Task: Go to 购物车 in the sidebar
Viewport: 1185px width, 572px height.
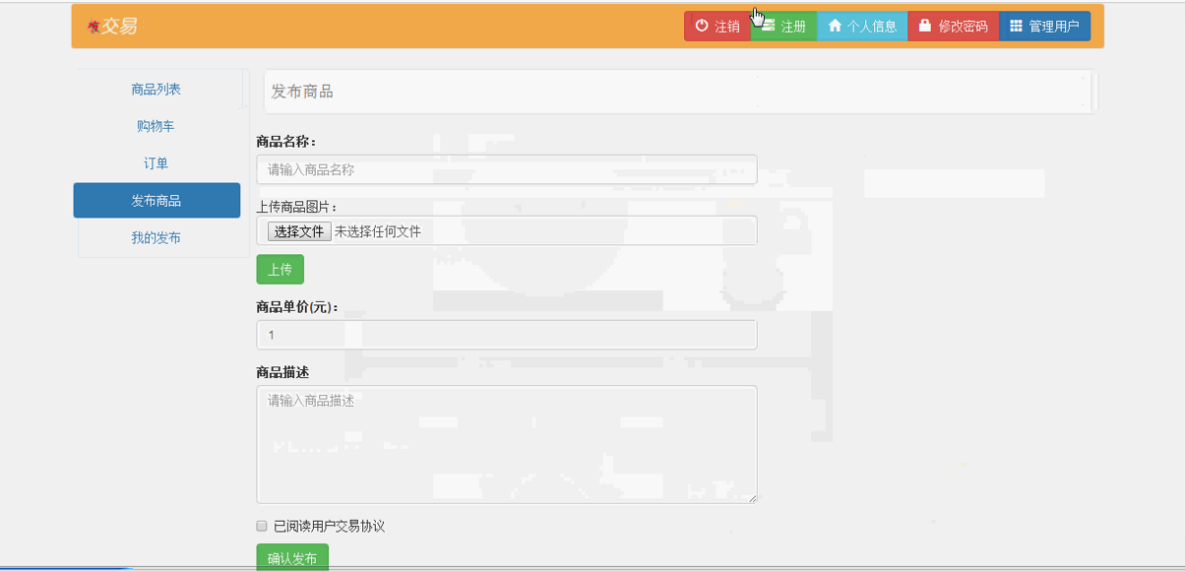Action: [156, 126]
